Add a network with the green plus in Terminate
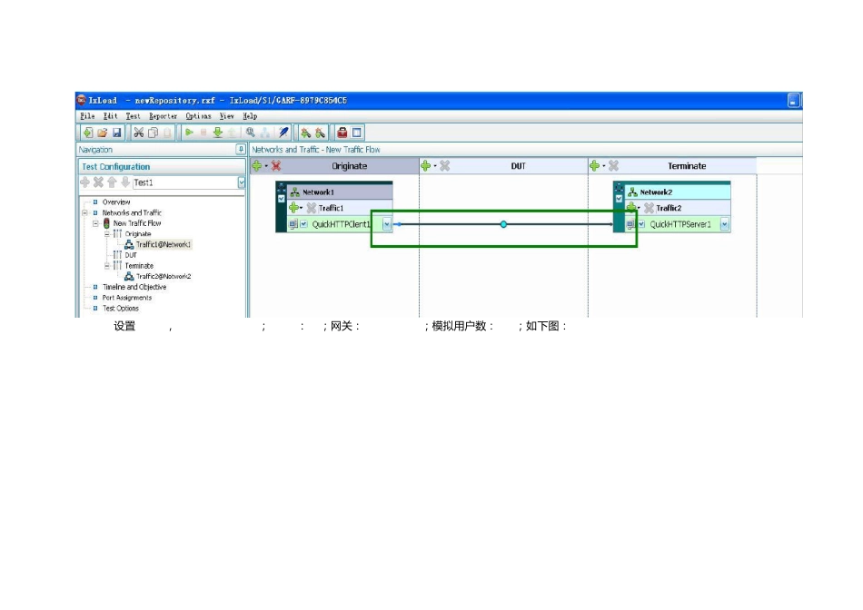Screen dimensions: 863x610 coord(594,165)
